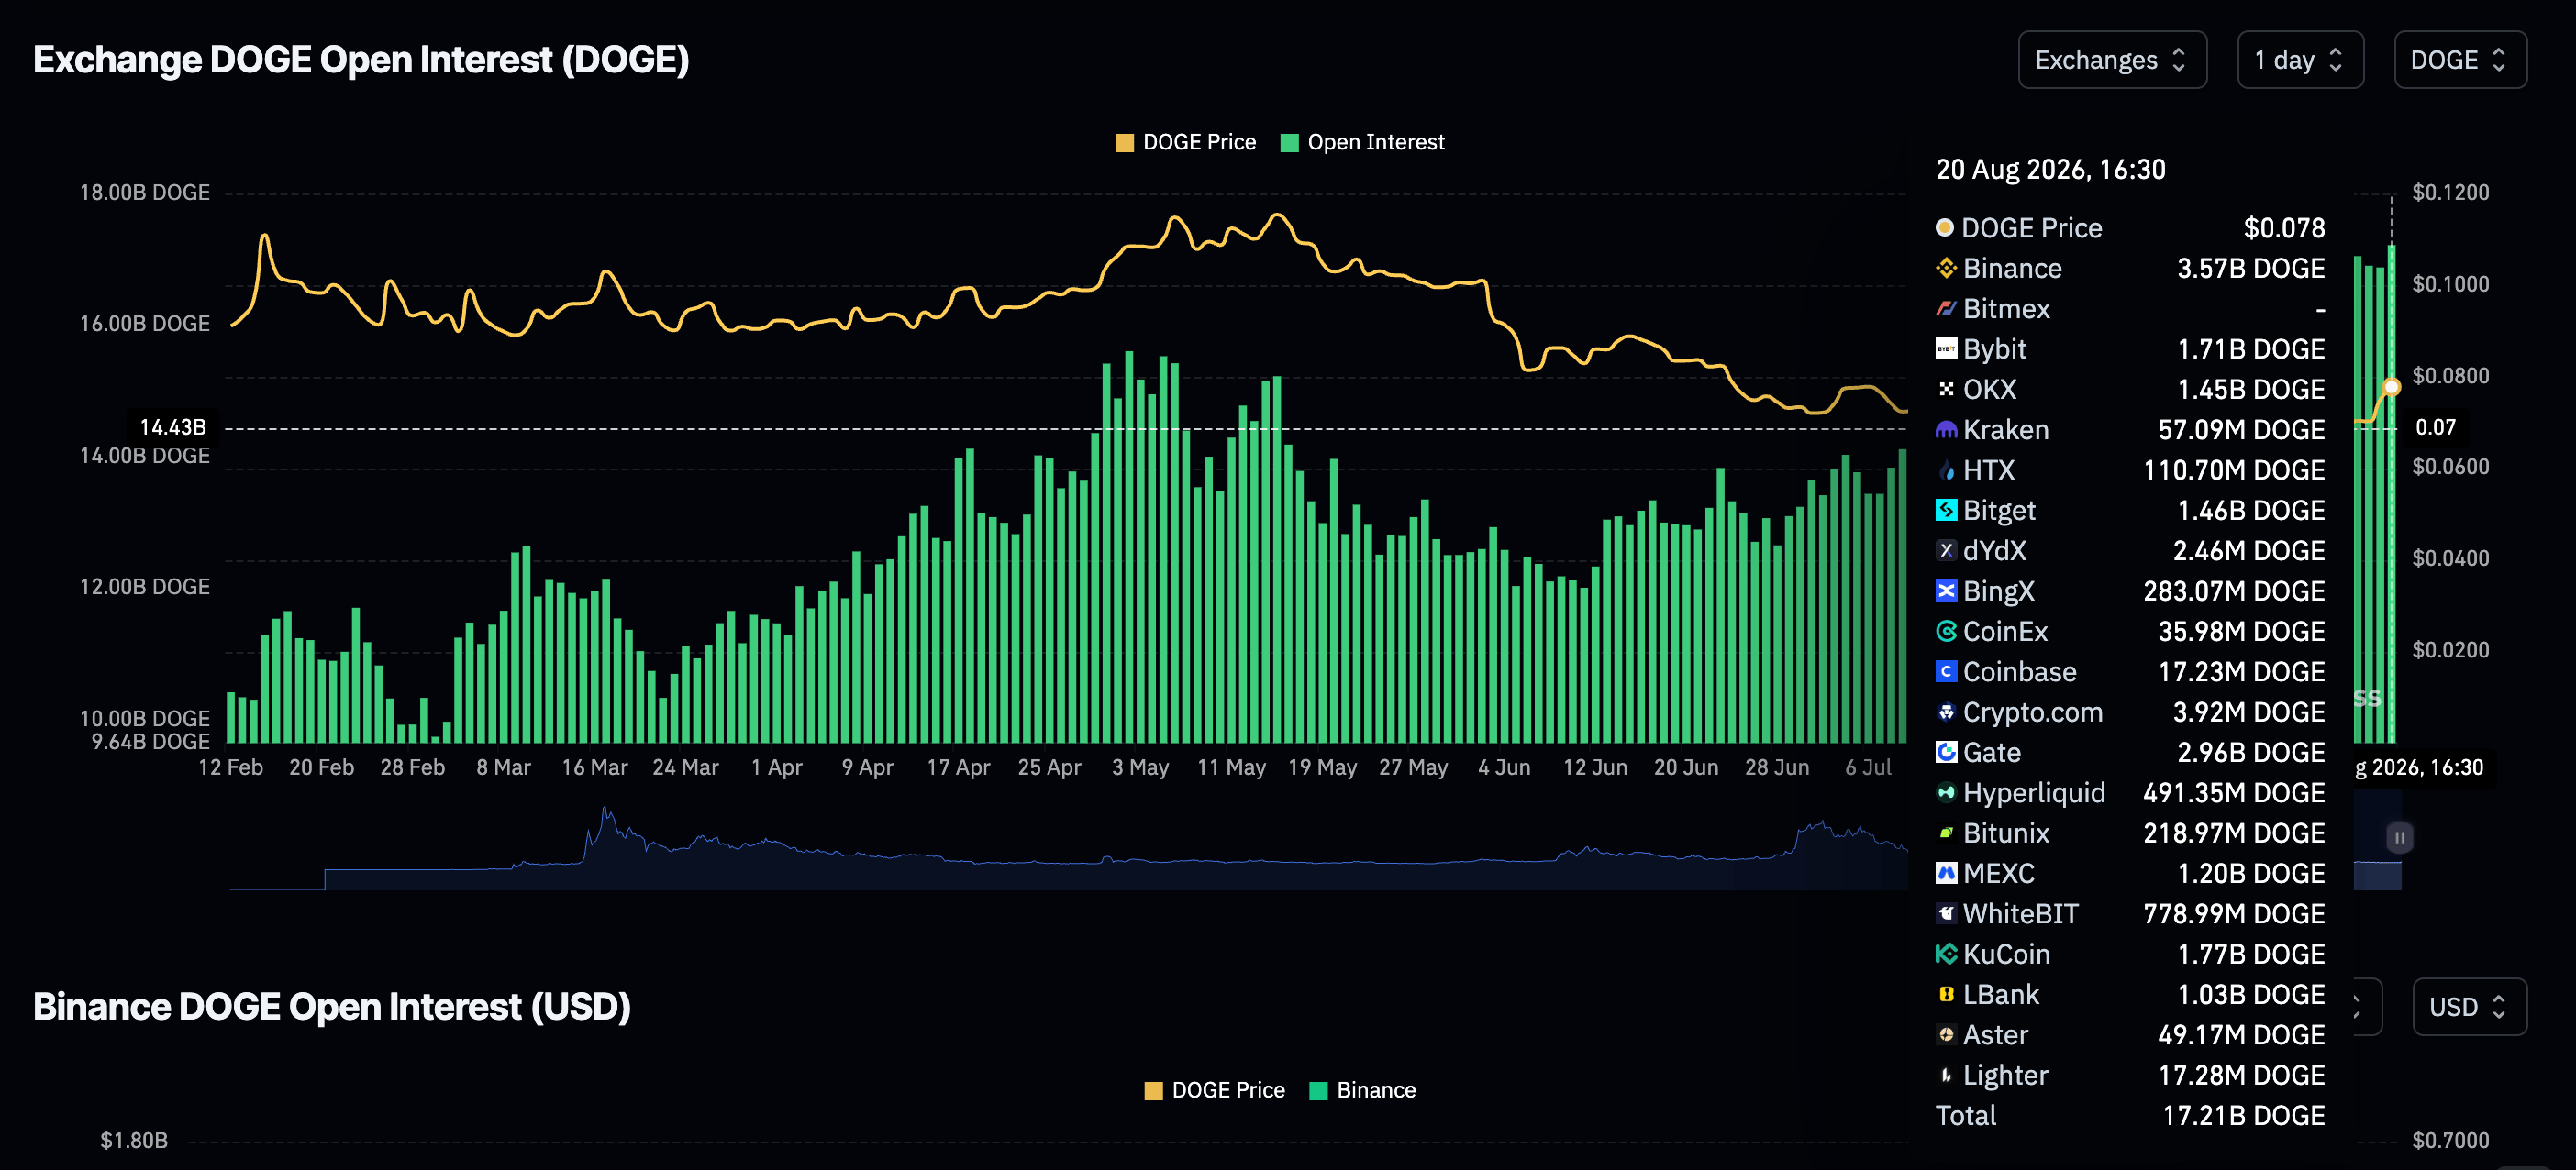
Task: Toggle Binance legend in bottom chart
Action: [x=1363, y=1090]
